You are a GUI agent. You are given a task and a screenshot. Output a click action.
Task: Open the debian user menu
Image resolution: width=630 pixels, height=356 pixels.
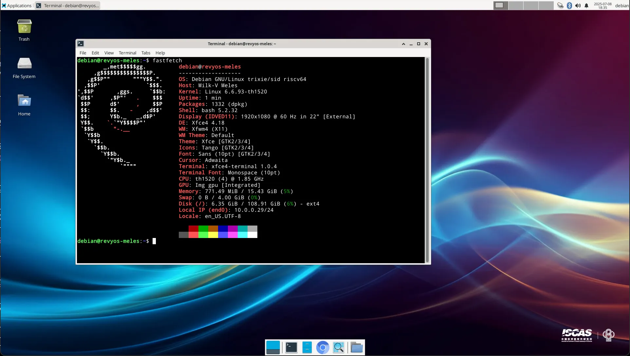click(621, 6)
